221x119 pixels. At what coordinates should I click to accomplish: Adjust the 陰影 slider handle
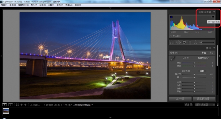pyautogui.click(x=194, y=86)
